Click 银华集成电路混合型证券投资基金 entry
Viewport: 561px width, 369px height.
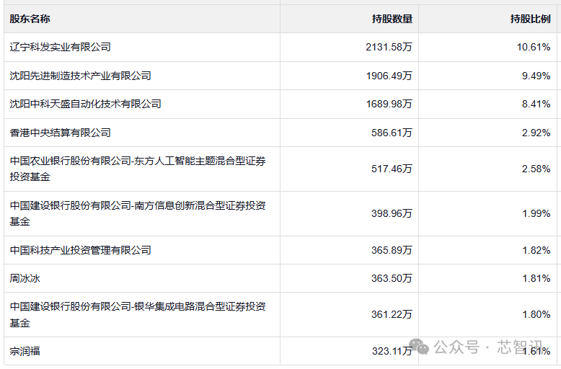pyautogui.click(x=138, y=315)
